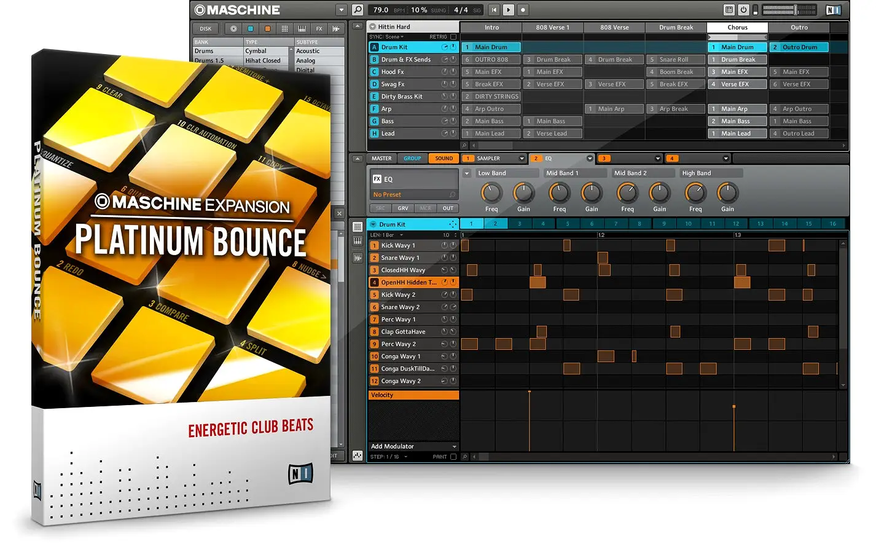Select the orange sound filter icon in the browser
The width and height of the screenshot is (876, 552).
click(268, 29)
